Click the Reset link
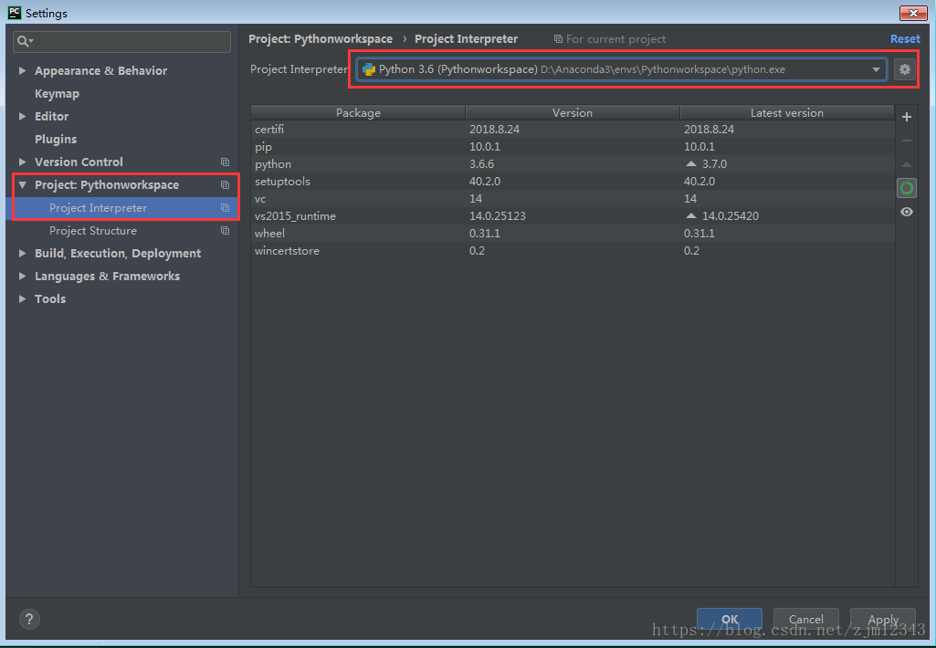The height and width of the screenshot is (648, 936). [905, 38]
